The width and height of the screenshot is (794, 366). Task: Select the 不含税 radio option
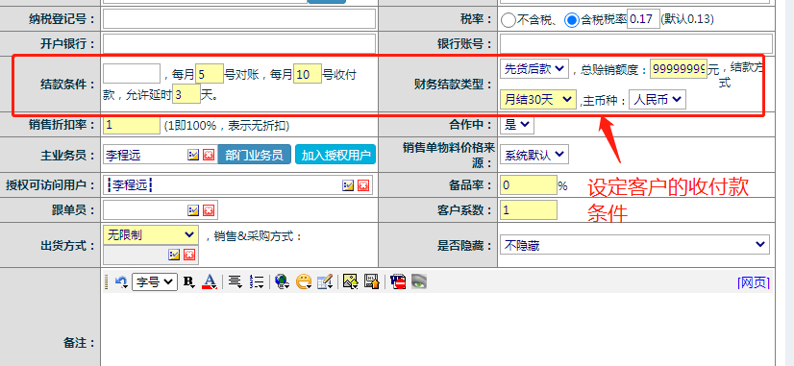click(508, 20)
